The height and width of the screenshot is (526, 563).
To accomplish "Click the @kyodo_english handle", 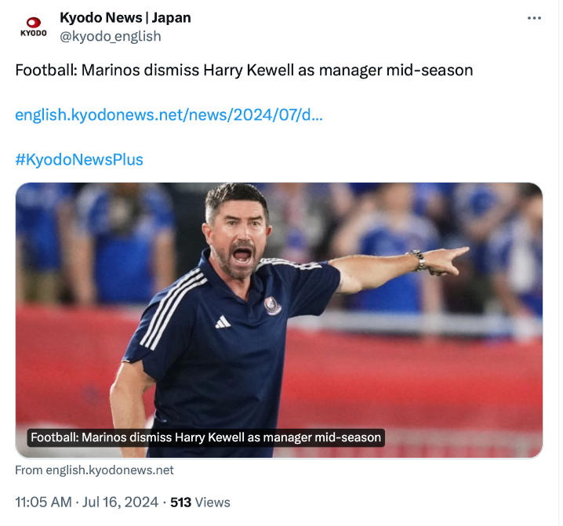I will click(111, 36).
